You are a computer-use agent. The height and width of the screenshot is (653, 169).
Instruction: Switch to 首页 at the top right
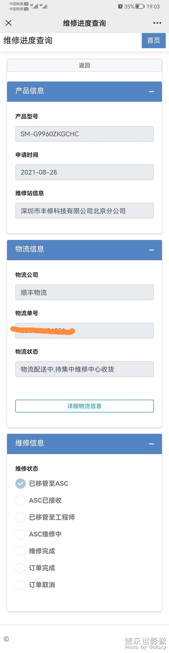tap(153, 41)
